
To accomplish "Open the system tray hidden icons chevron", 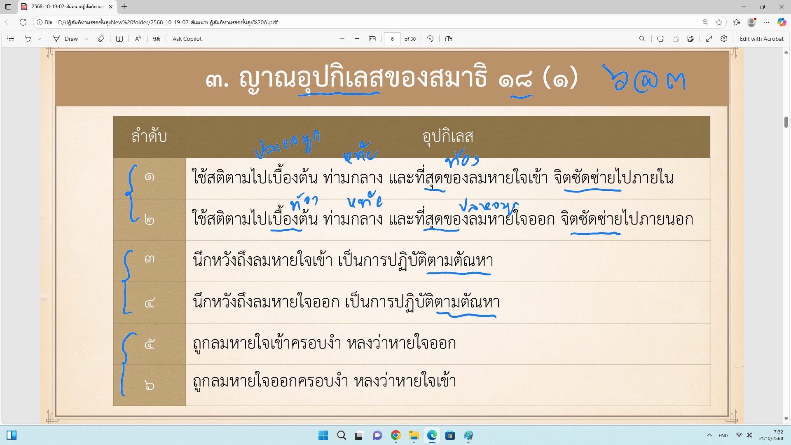I will (709, 435).
